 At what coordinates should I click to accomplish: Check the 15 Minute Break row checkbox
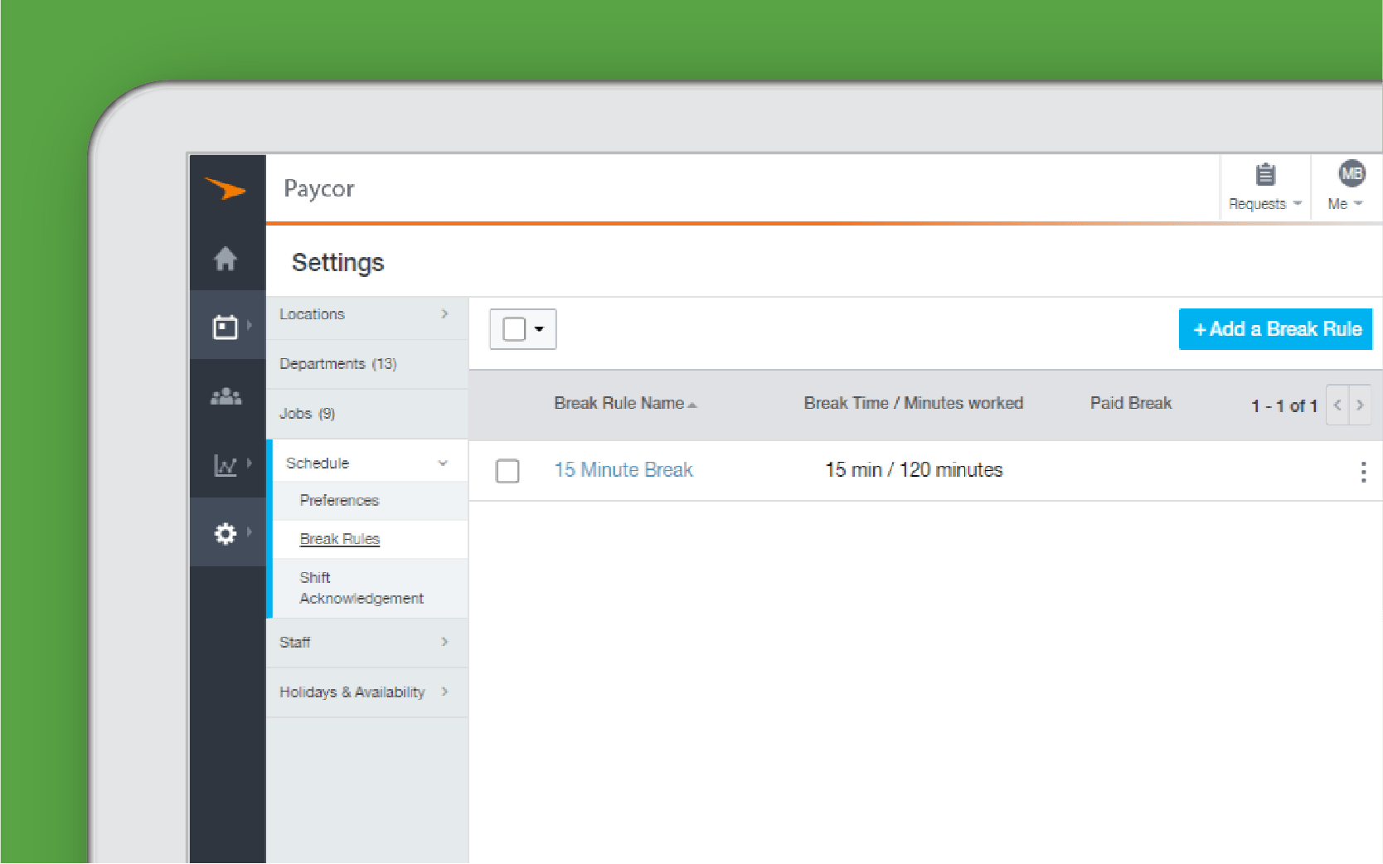tap(507, 471)
